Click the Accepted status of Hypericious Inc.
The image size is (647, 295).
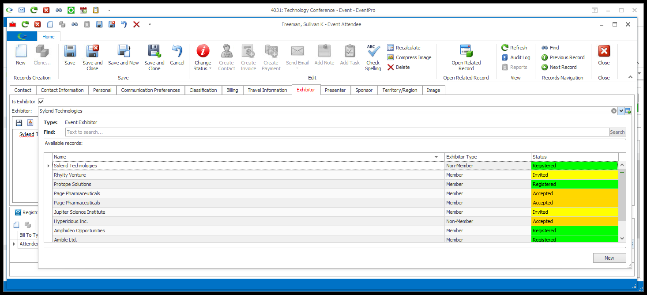click(575, 221)
